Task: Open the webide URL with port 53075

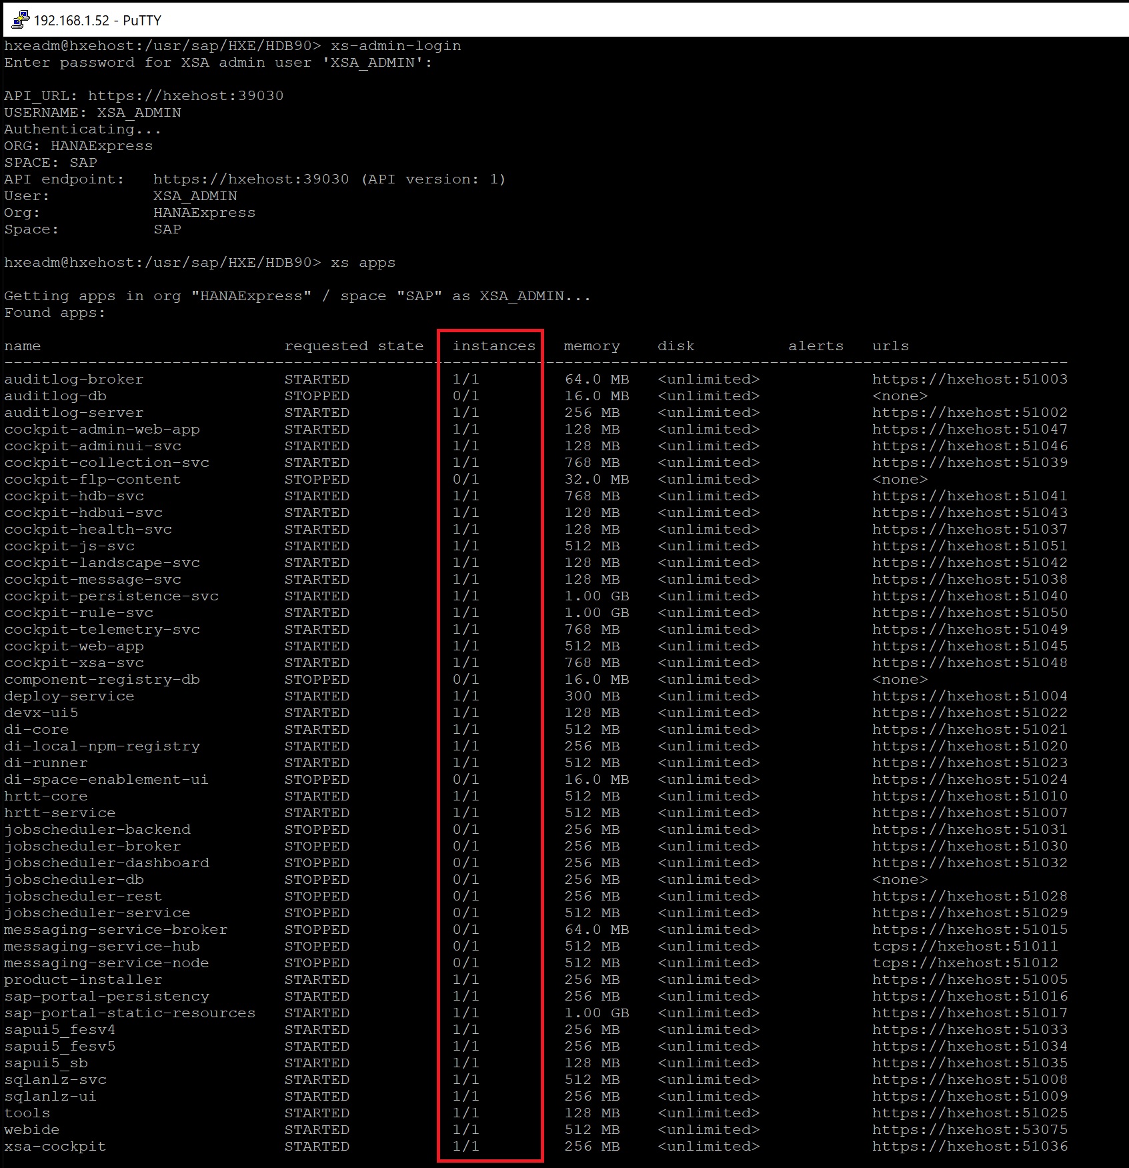Action: tap(969, 1130)
